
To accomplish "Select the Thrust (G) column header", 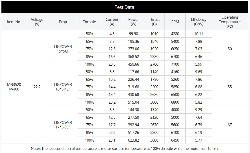I will [154, 22].
